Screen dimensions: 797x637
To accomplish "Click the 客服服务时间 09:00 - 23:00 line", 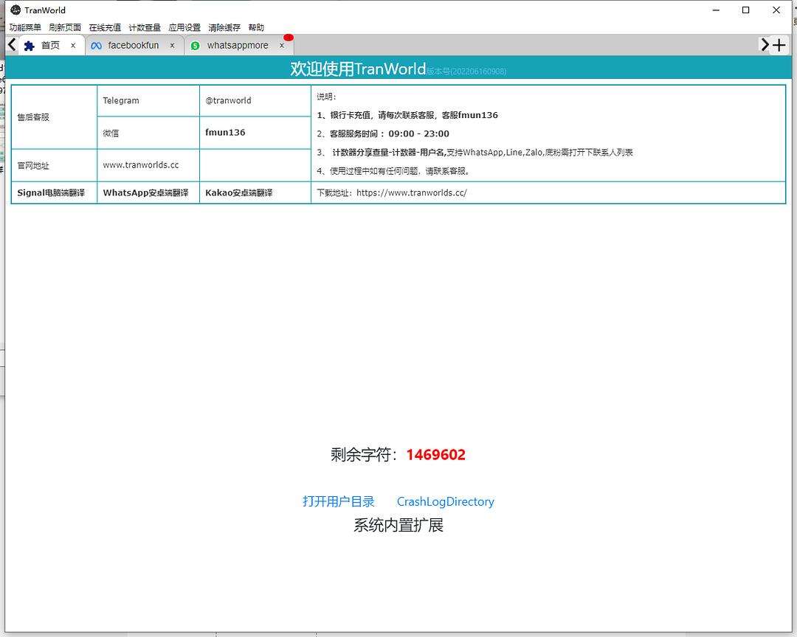I will (x=383, y=134).
